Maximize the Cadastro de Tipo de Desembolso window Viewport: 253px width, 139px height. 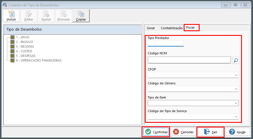click(235, 5)
